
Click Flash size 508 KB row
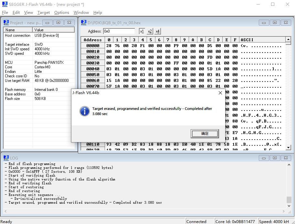(39, 99)
